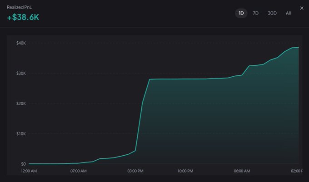Click the $20K y-axis label
Image resolution: width=309 pixels, height=182 pixels.
(21, 103)
